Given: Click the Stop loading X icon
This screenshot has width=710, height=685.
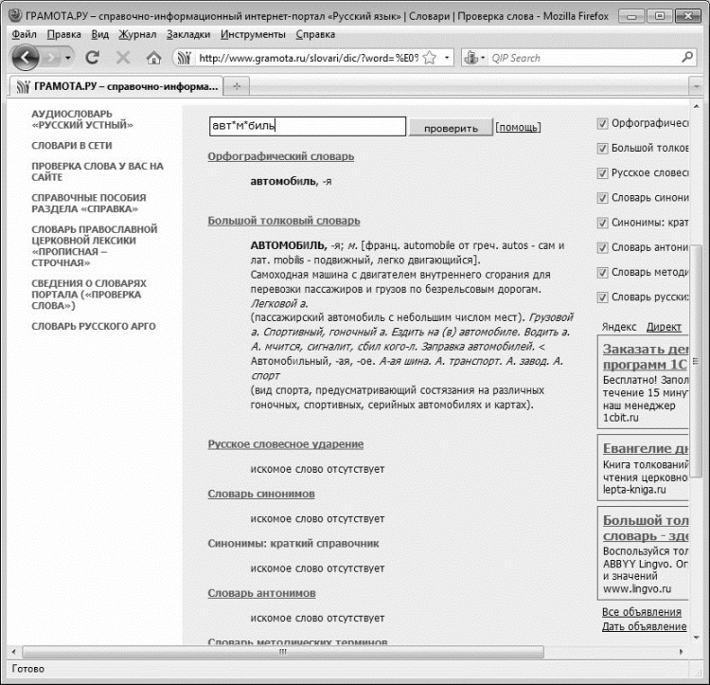Looking at the screenshot, I should (123, 58).
